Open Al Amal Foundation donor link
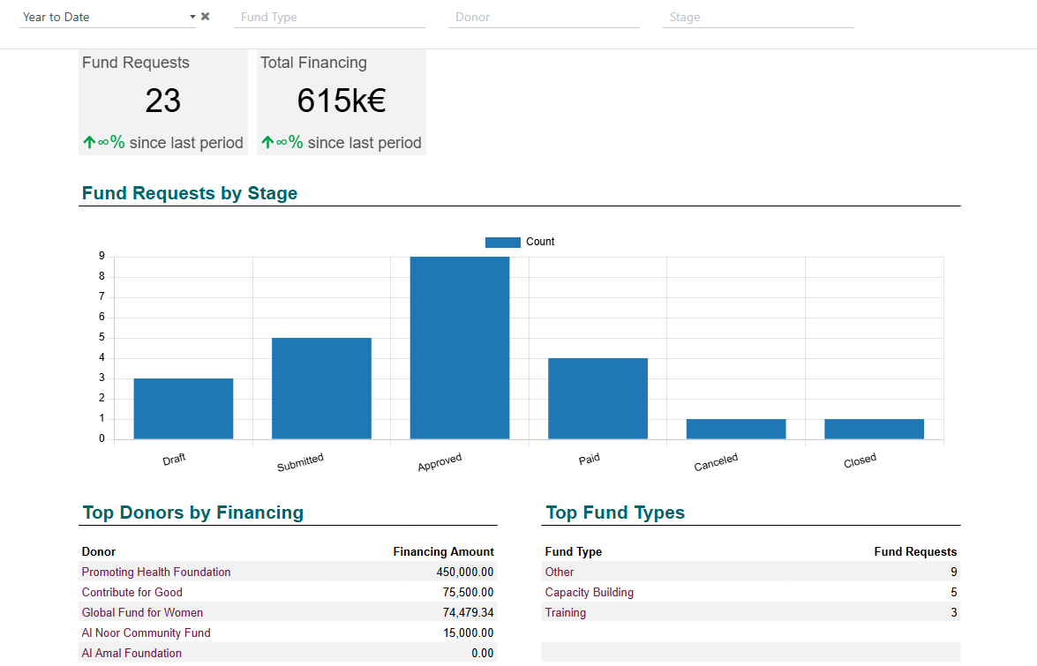1037x666 pixels. coord(132,654)
